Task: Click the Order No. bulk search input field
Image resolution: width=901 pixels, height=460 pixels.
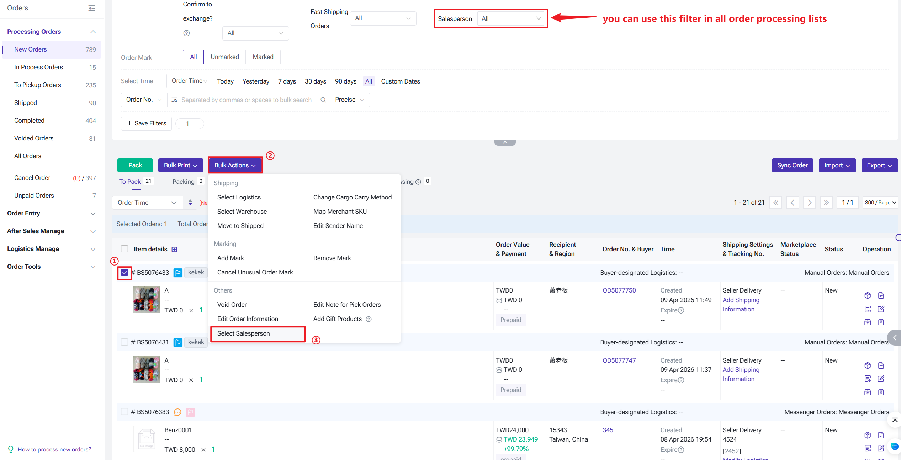Action: click(x=247, y=100)
